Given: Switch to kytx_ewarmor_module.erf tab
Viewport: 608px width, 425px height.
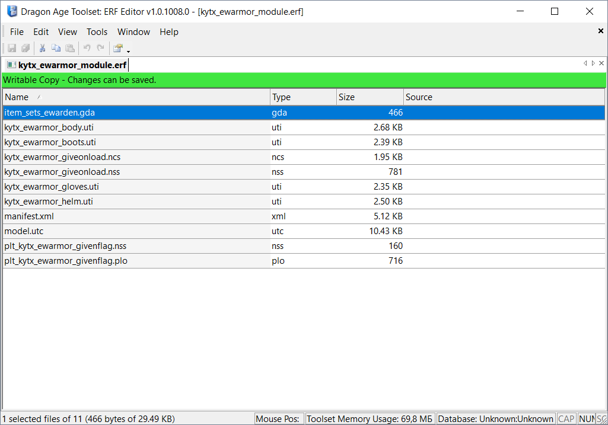Looking at the screenshot, I should 66,65.
